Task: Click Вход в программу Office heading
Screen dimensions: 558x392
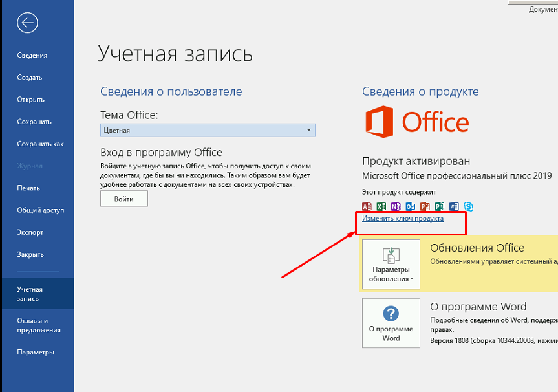Action: click(161, 153)
